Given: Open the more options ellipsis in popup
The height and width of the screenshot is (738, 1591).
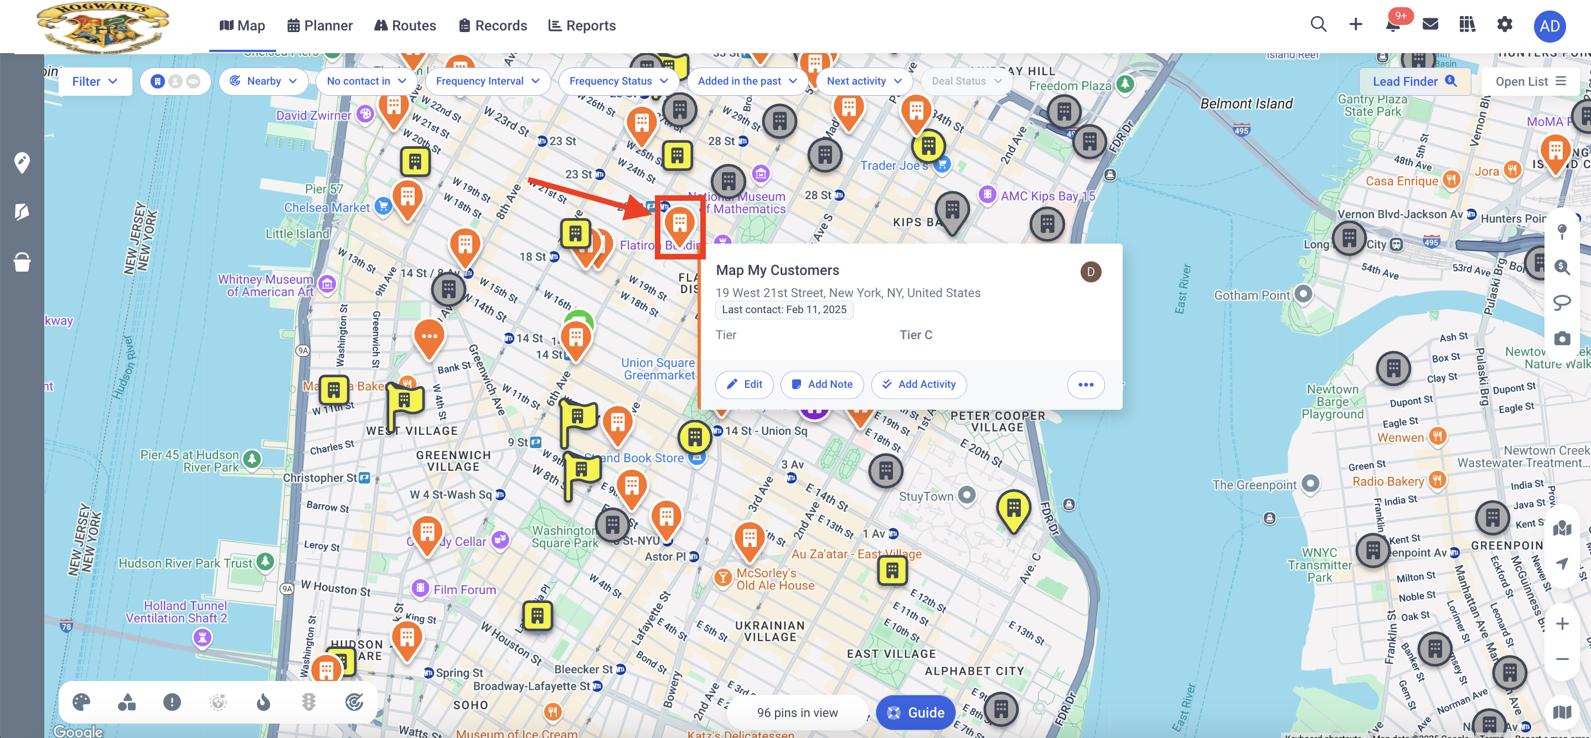Looking at the screenshot, I should [1085, 384].
